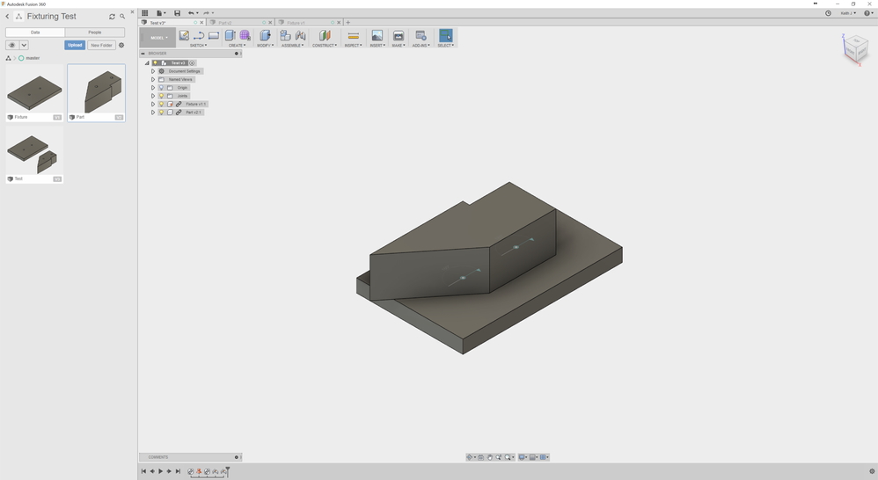Toggle visibility bulb of Joints folder

pos(161,96)
